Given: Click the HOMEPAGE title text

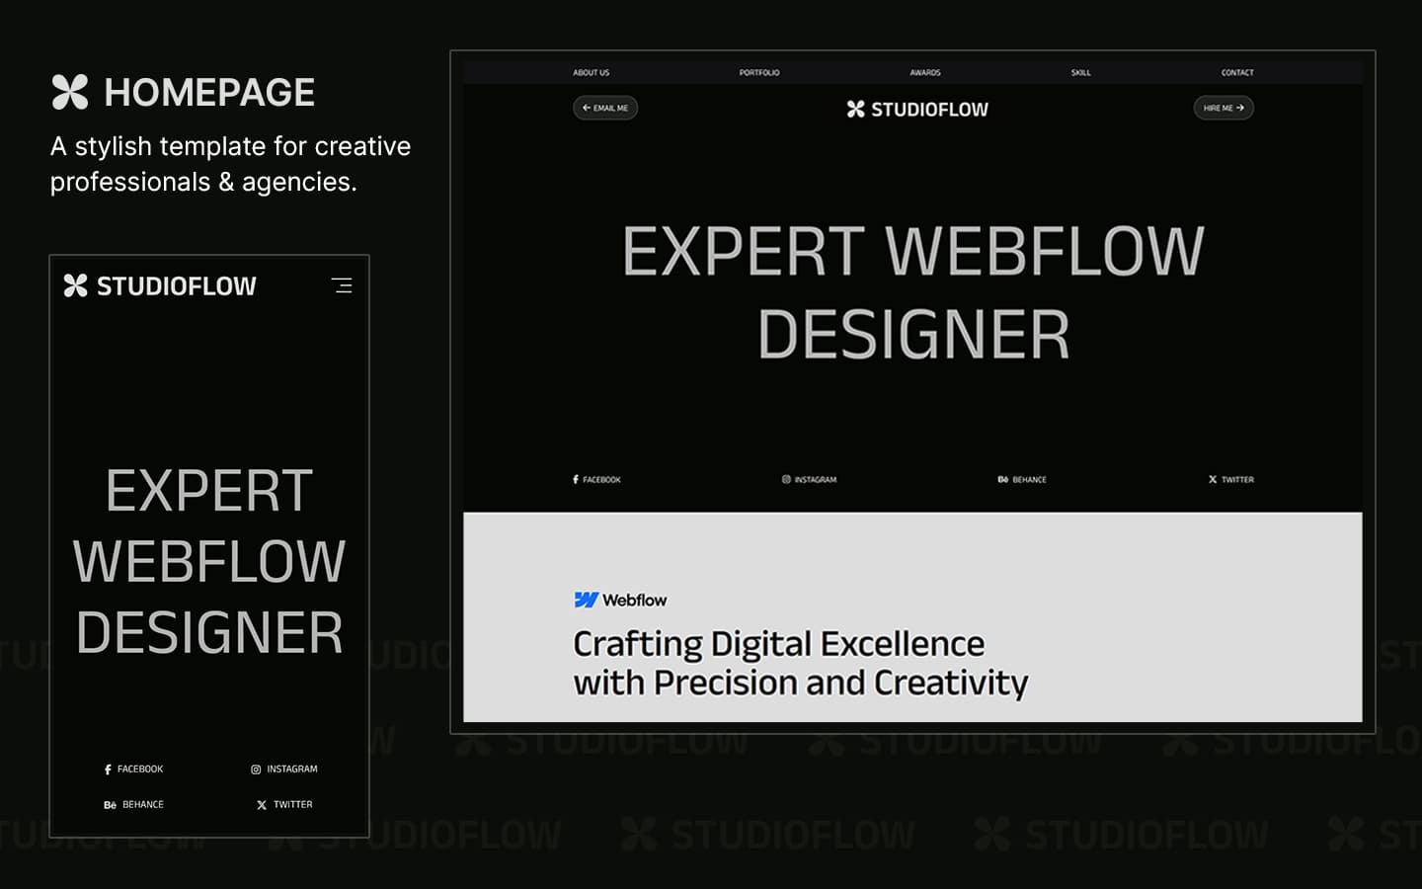Looking at the screenshot, I should click(209, 92).
